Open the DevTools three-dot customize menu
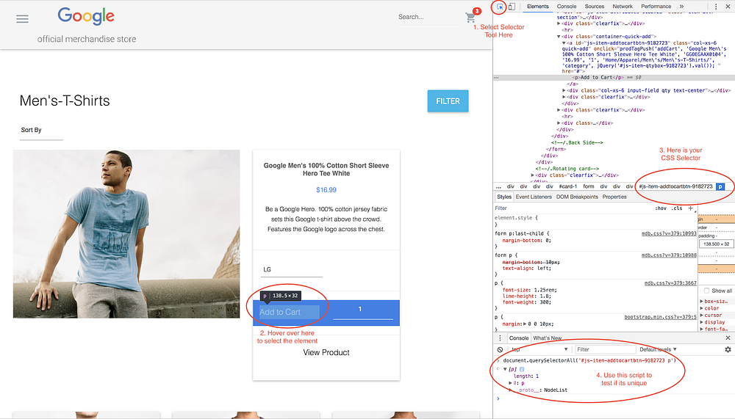The height and width of the screenshot is (419, 735). pyautogui.click(x=716, y=7)
